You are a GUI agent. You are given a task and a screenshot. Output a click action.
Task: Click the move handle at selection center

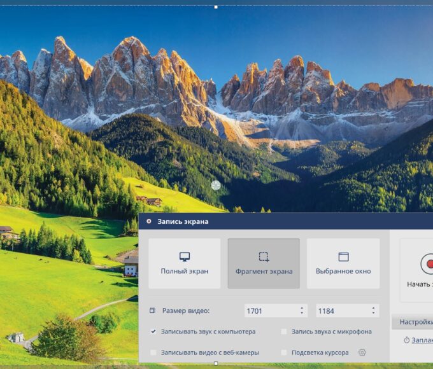click(216, 185)
